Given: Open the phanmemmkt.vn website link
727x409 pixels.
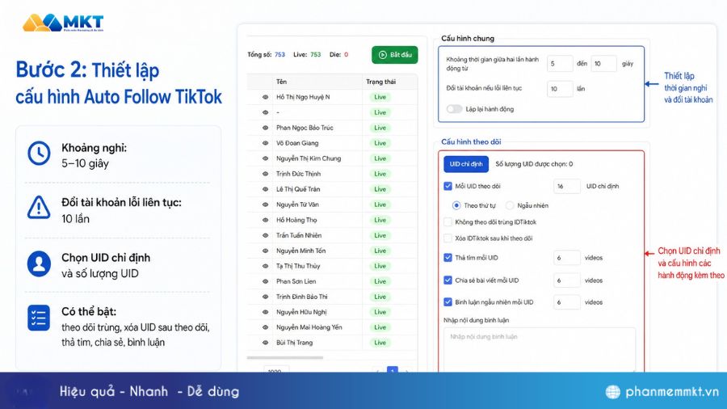Looking at the screenshot, I should click(672, 392).
